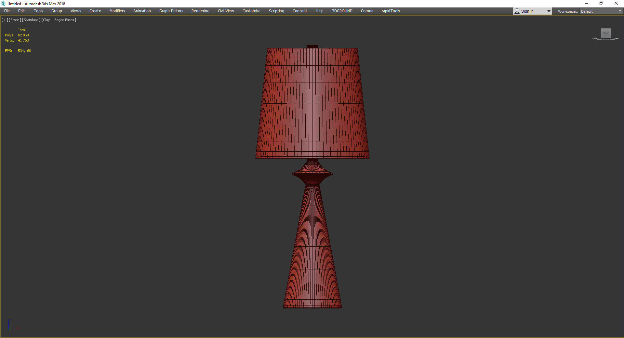
Task: Open the Customize menu
Action: 251,11
